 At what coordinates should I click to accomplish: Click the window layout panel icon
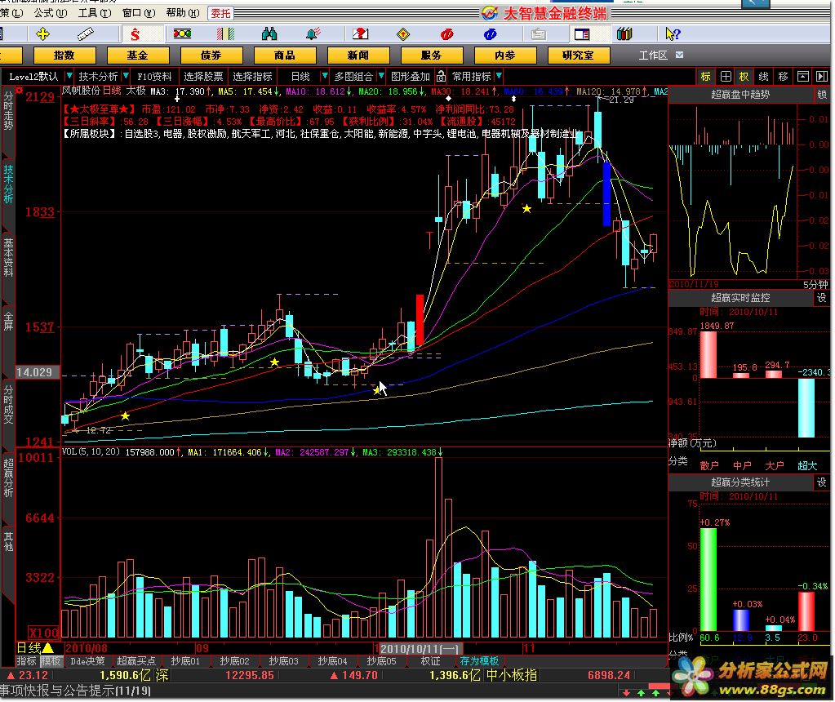point(581,34)
